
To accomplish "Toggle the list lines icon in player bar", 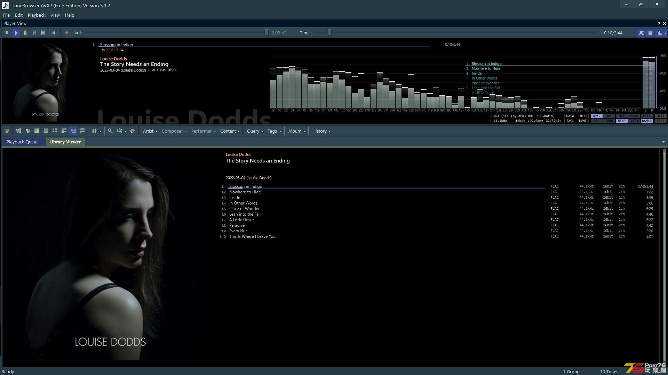I will coord(650,33).
